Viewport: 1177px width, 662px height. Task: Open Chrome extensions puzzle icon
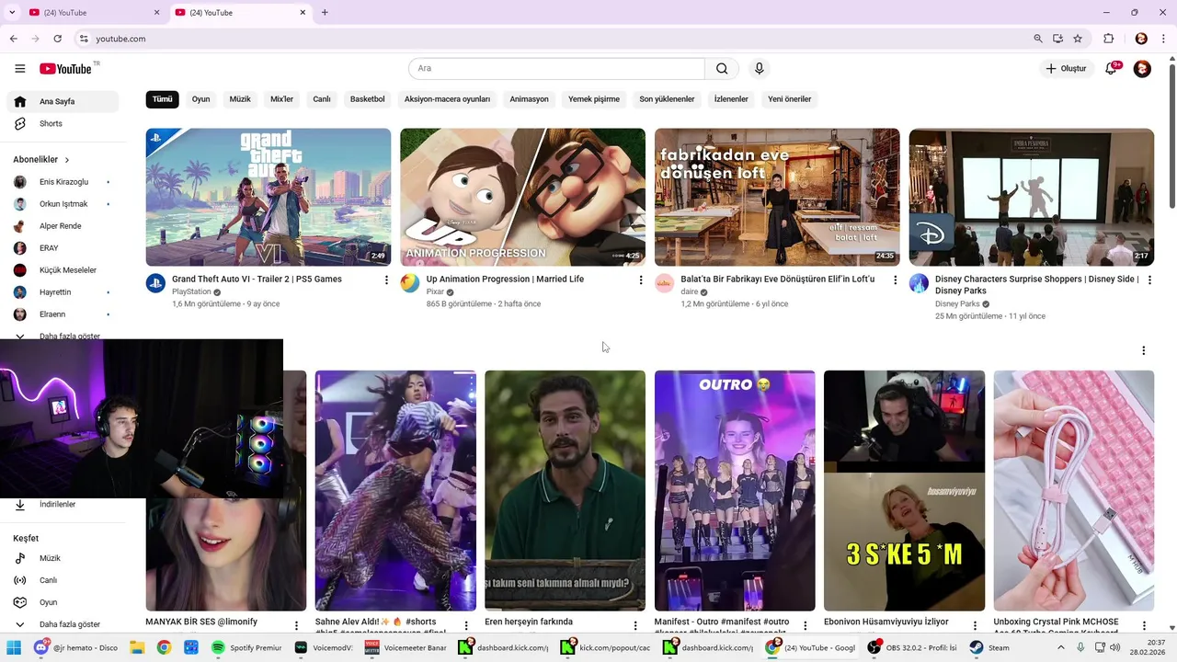click(x=1108, y=39)
